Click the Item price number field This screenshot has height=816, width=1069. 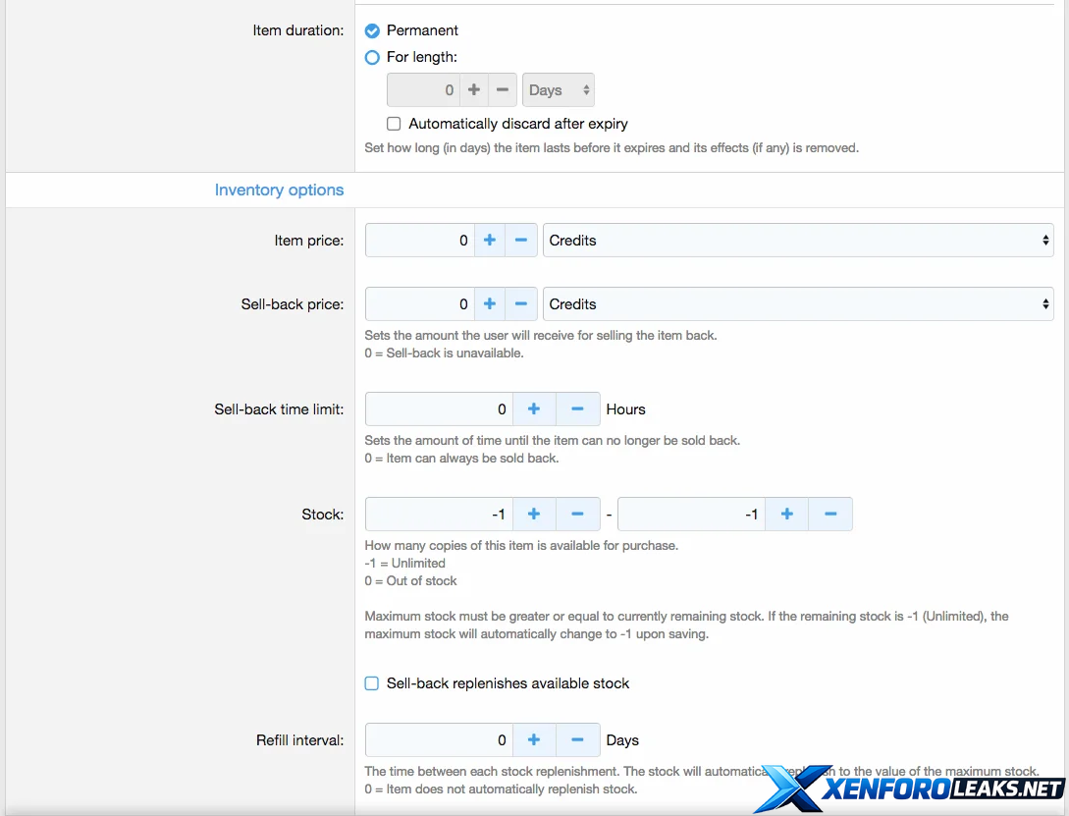pyautogui.click(x=419, y=241)
